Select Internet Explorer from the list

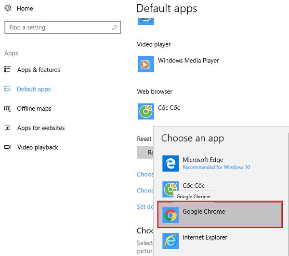(205, 238)
